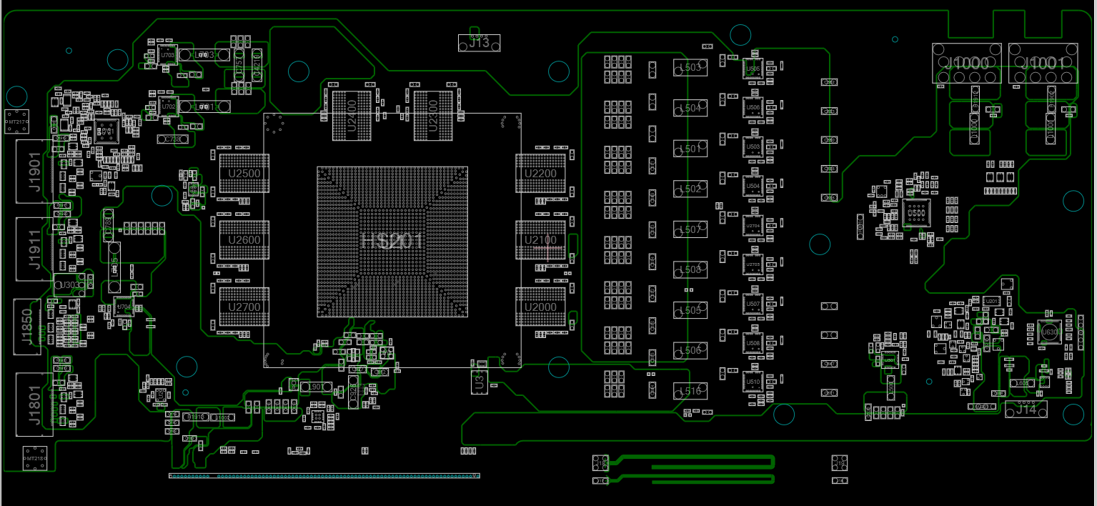Select controller chip U500
This screenshot has width=1097, height=506.
coord(916,212)
